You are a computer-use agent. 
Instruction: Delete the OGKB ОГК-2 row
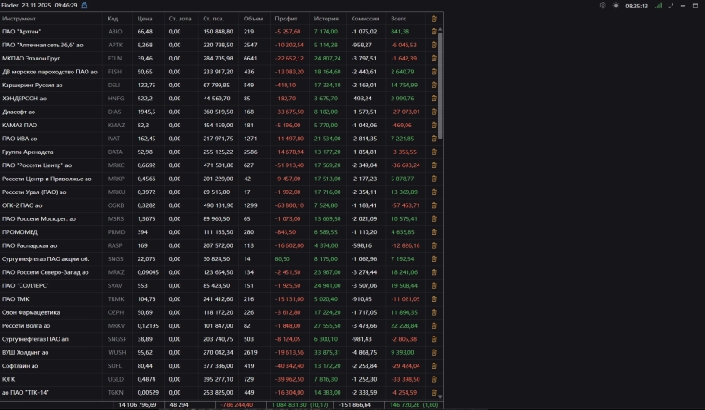tap(433, 205)
